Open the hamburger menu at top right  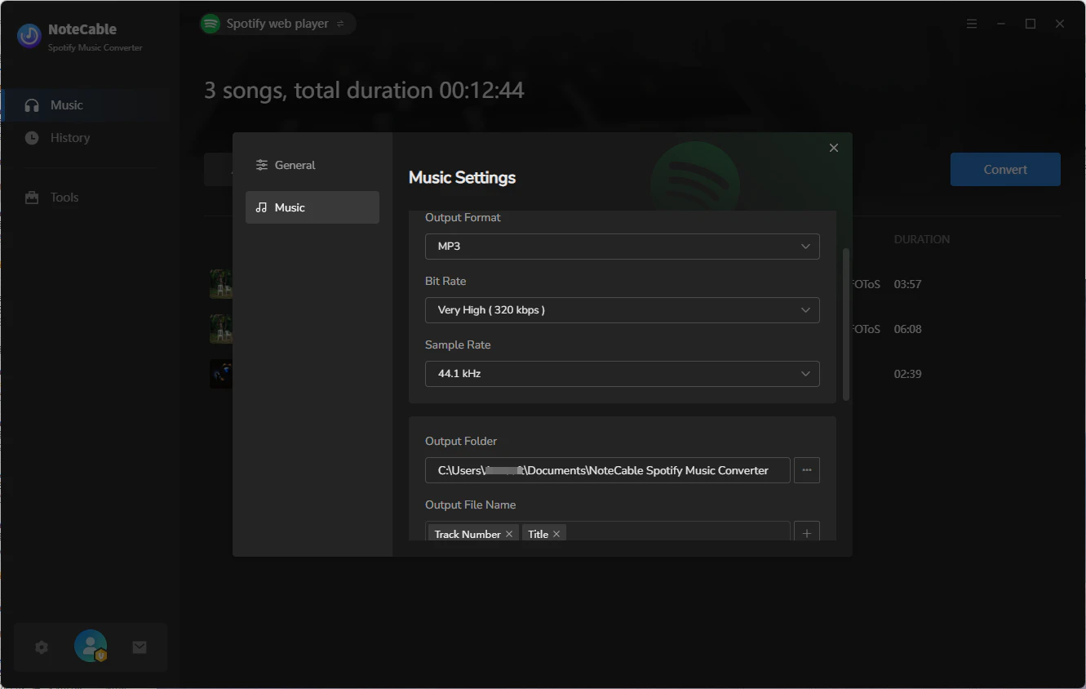(x=971, y=24)
